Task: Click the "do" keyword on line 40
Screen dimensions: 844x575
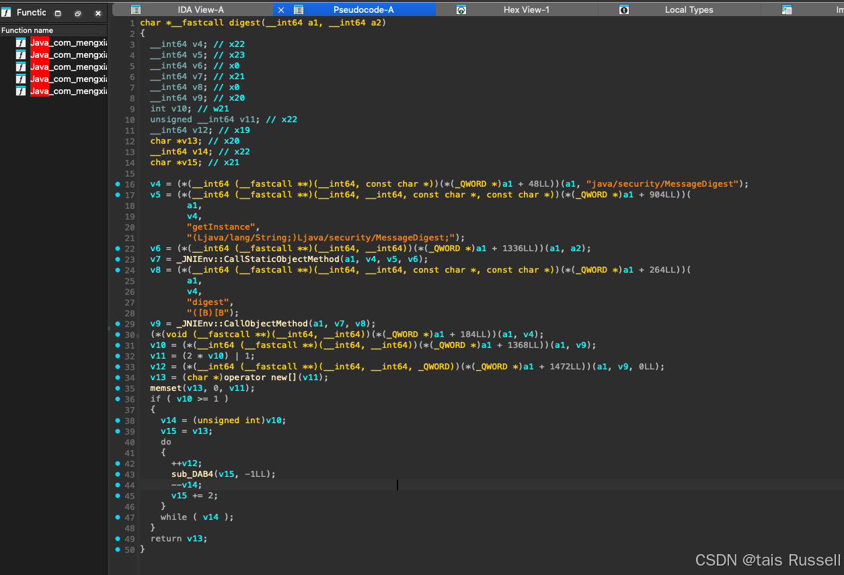Action: pos(166,442)
